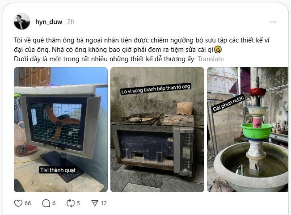Select the 2h post timestamp
This screenshot has height=215, width=291.
pos(71,22)
